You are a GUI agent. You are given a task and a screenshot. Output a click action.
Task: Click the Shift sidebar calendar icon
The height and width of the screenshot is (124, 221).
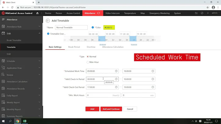(3, 33)
